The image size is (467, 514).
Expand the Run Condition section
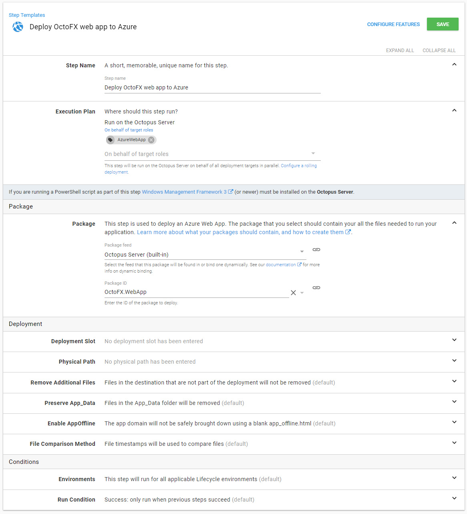tap(454, 498)
